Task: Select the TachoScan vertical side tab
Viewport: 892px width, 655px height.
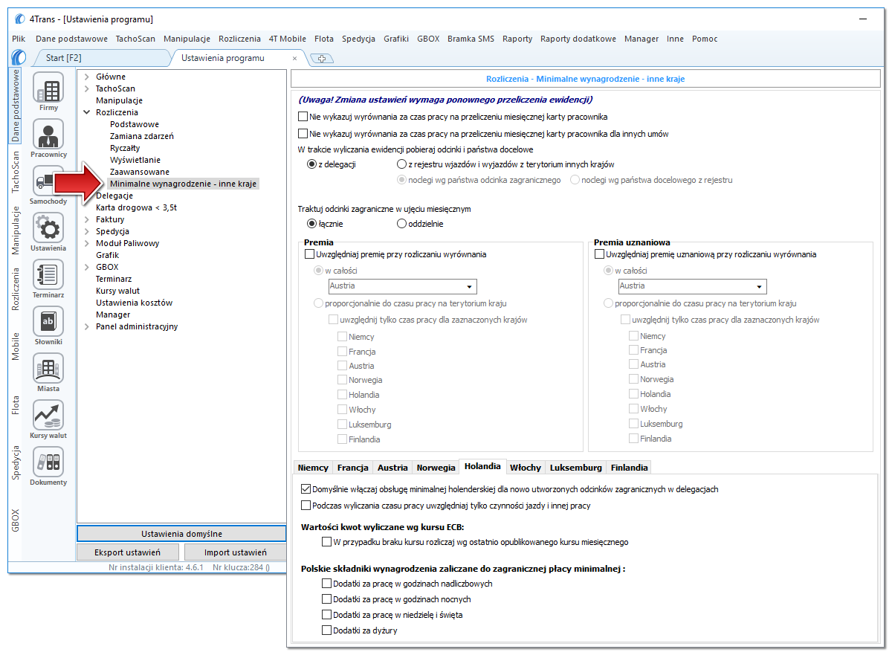Action: click(16, 172)
